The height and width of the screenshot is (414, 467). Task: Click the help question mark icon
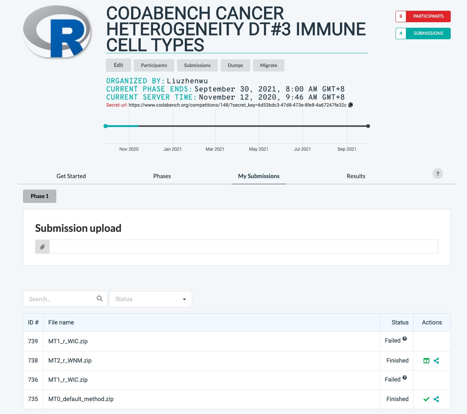pyautogui.click(x=437, y=174)
